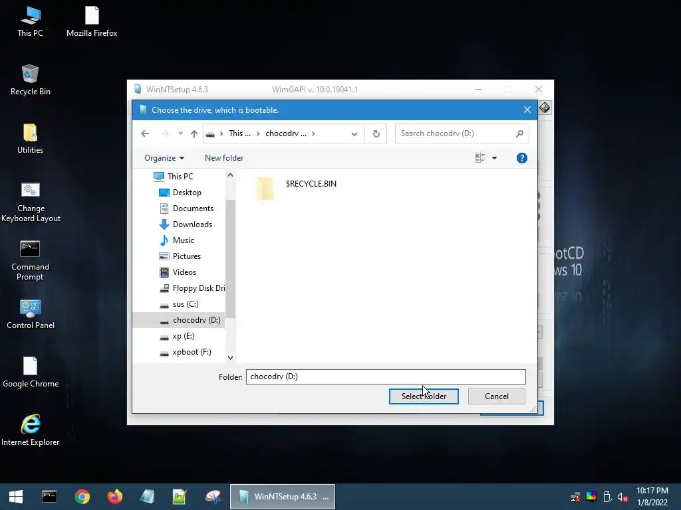Image resolution: width=681 pixels, height=510 pixels.
Task: Cancel the folder selection dialog
Action: pyautogui.click(x=496, y=396)
